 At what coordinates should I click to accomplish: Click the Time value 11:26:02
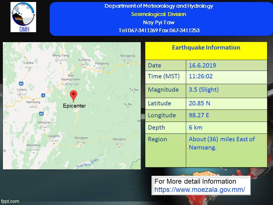[200, 76]
